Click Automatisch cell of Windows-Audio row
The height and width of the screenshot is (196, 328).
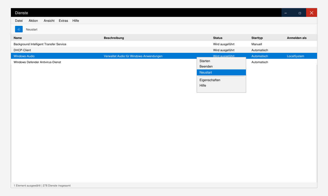coord(260,56)
